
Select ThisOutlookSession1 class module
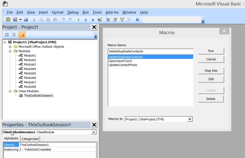39,95
